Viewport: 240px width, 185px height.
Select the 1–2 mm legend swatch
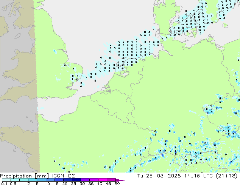24,180
